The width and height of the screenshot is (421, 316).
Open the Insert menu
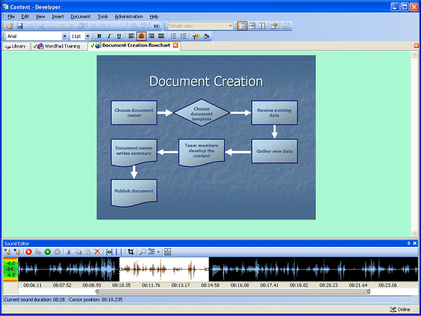tap(58, 16)
